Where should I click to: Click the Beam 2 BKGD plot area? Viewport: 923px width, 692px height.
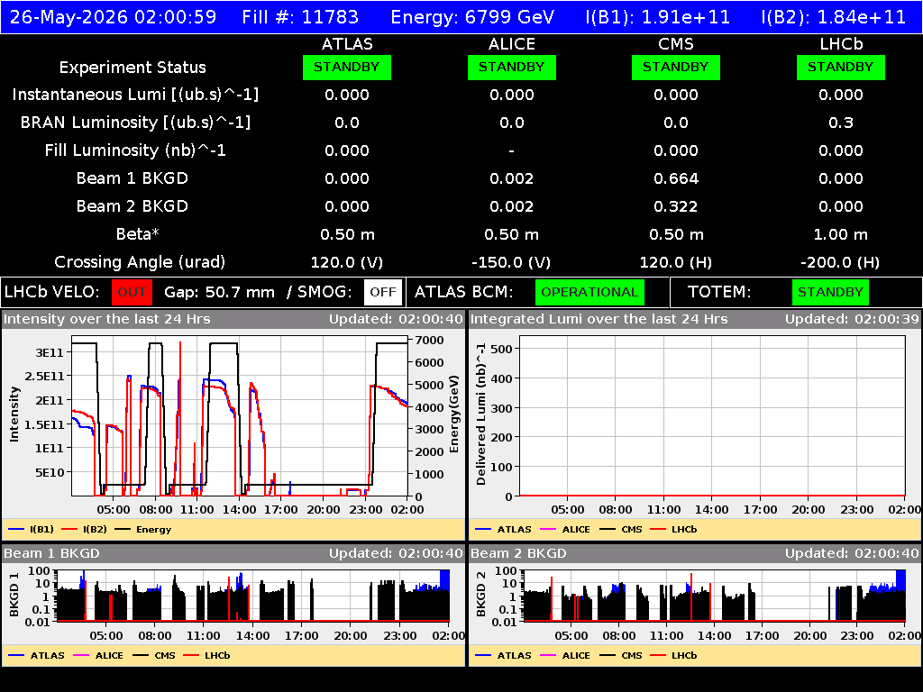coord(715,596)
